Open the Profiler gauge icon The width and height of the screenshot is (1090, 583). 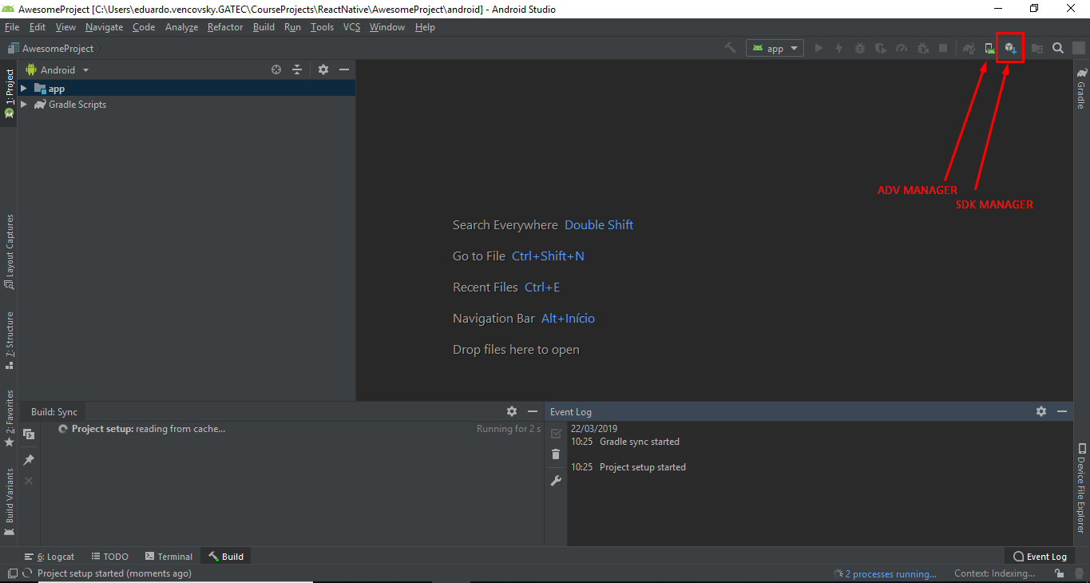[x=902, y=48]
